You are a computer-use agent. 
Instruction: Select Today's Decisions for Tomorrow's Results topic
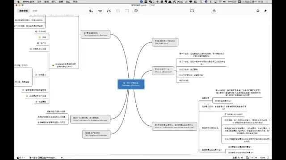90,119
